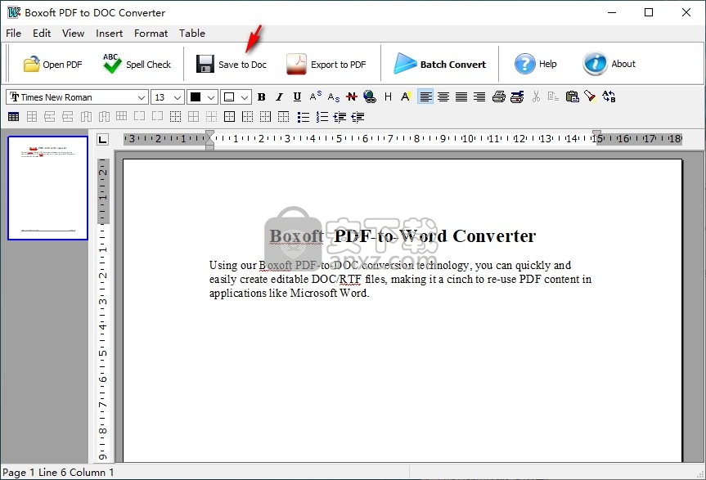Viewport: 706px width, 480px height.
Task: Click the Copy icon
Action: coord(553,96)
